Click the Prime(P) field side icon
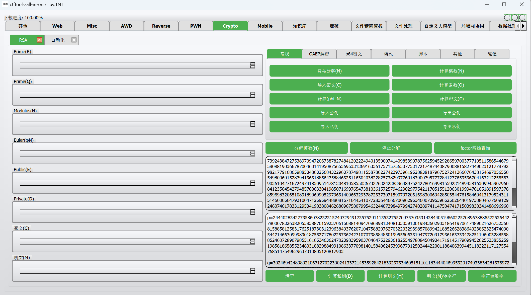 (253, 65)
